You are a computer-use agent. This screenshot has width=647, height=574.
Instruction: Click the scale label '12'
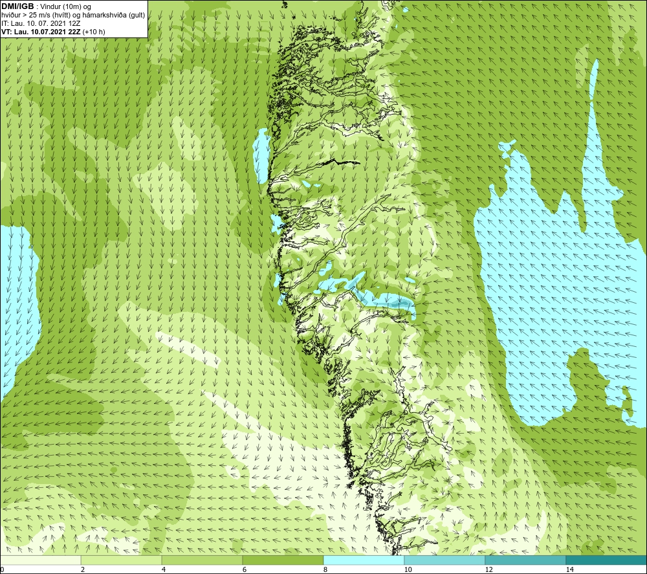488,569
